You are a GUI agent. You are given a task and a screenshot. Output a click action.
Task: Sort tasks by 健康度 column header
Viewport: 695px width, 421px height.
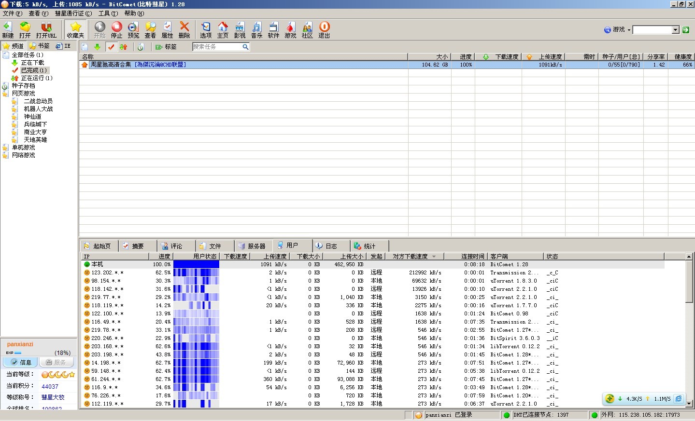[x=681, y=56]
